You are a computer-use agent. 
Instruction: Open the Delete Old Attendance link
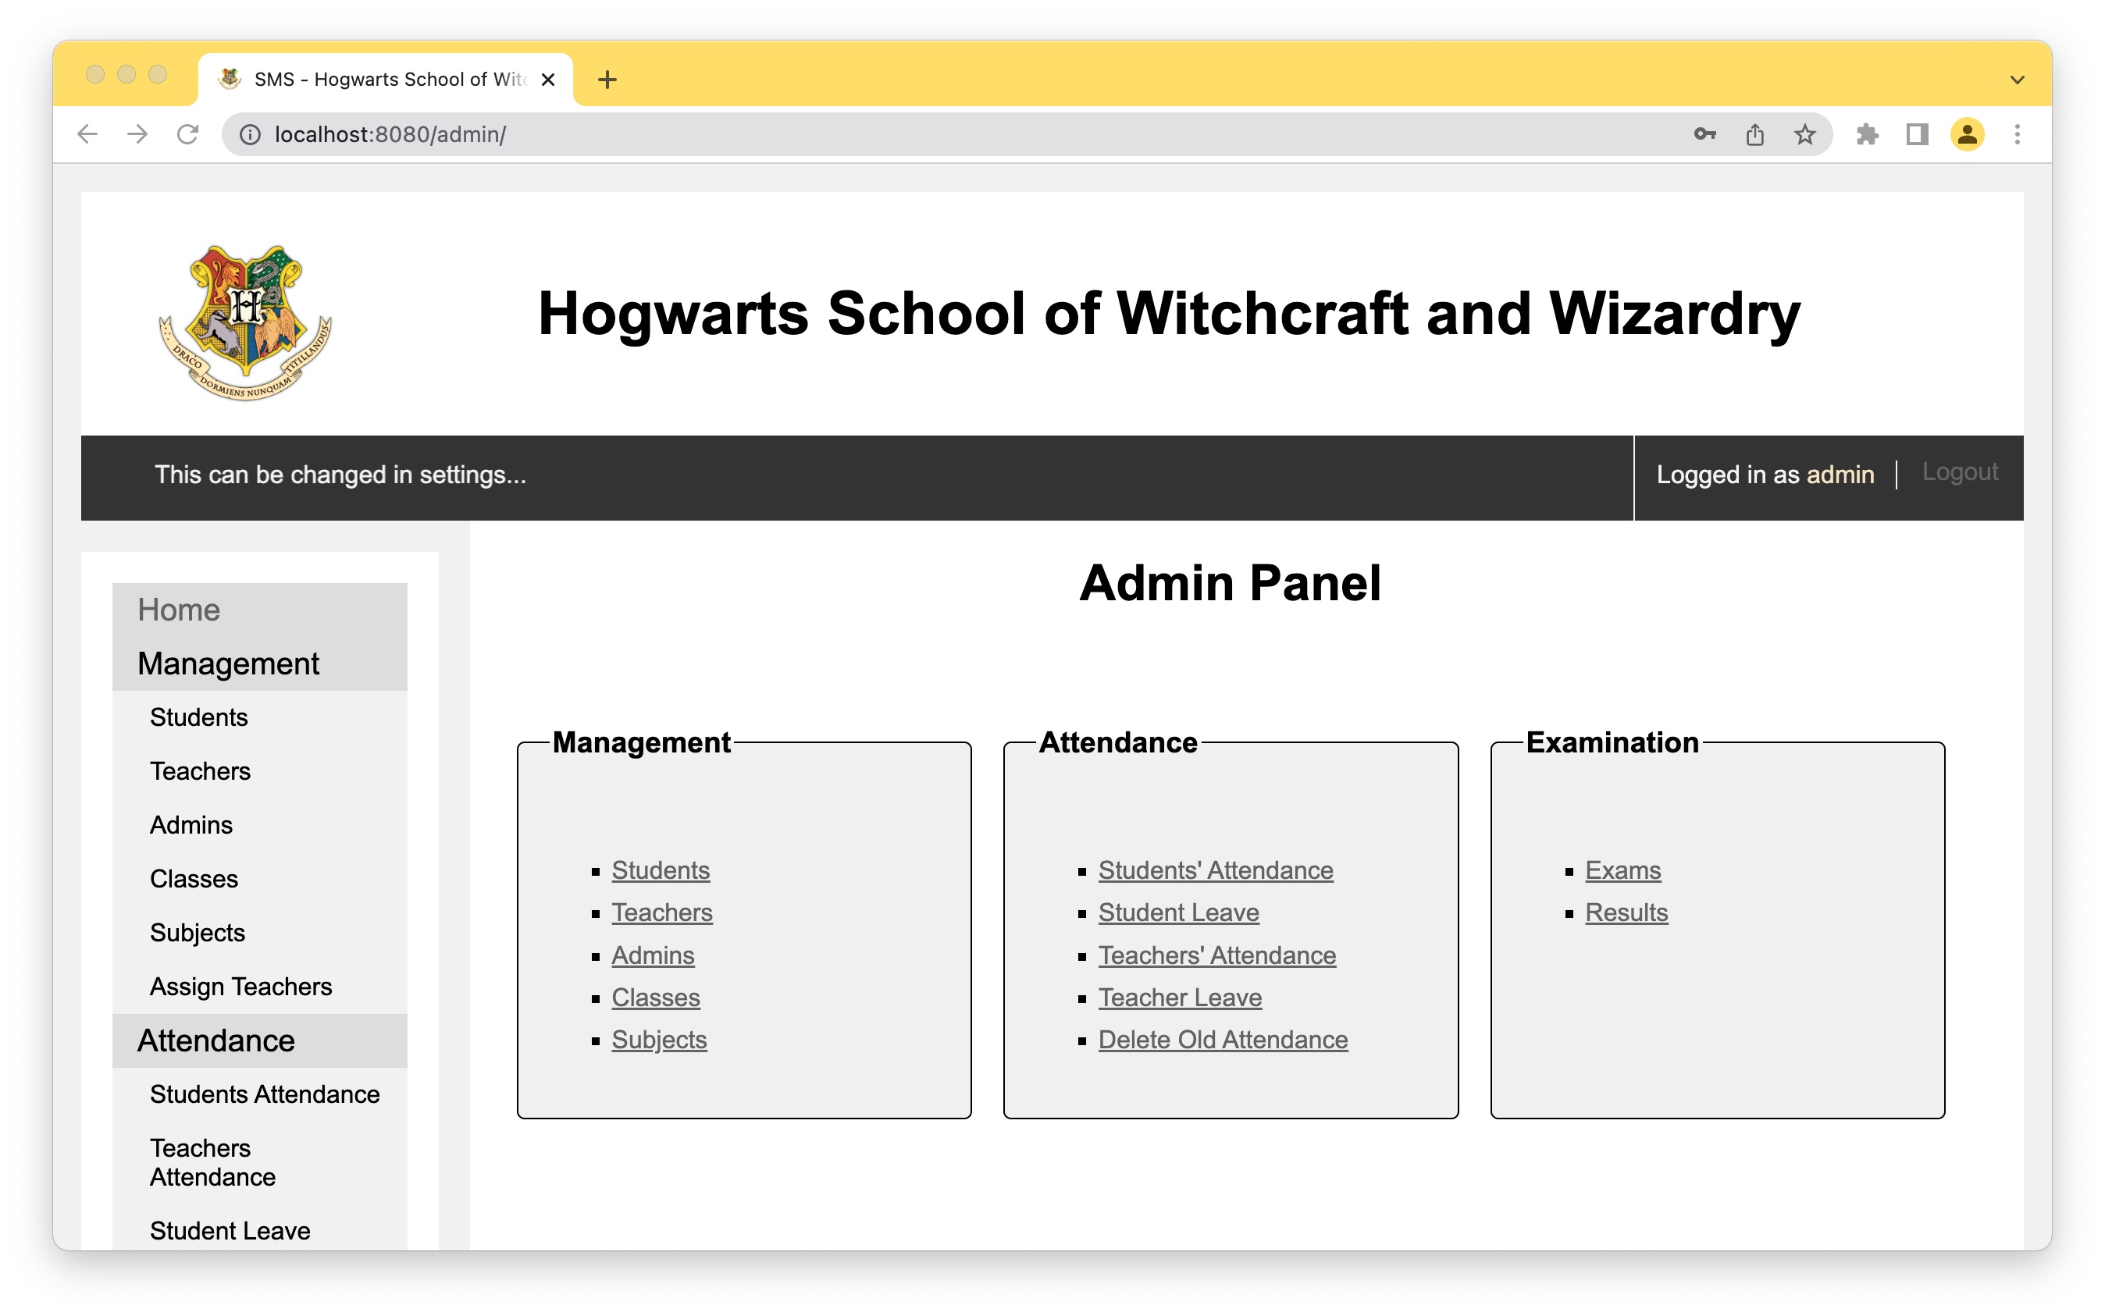[x=1222, y=1039]
